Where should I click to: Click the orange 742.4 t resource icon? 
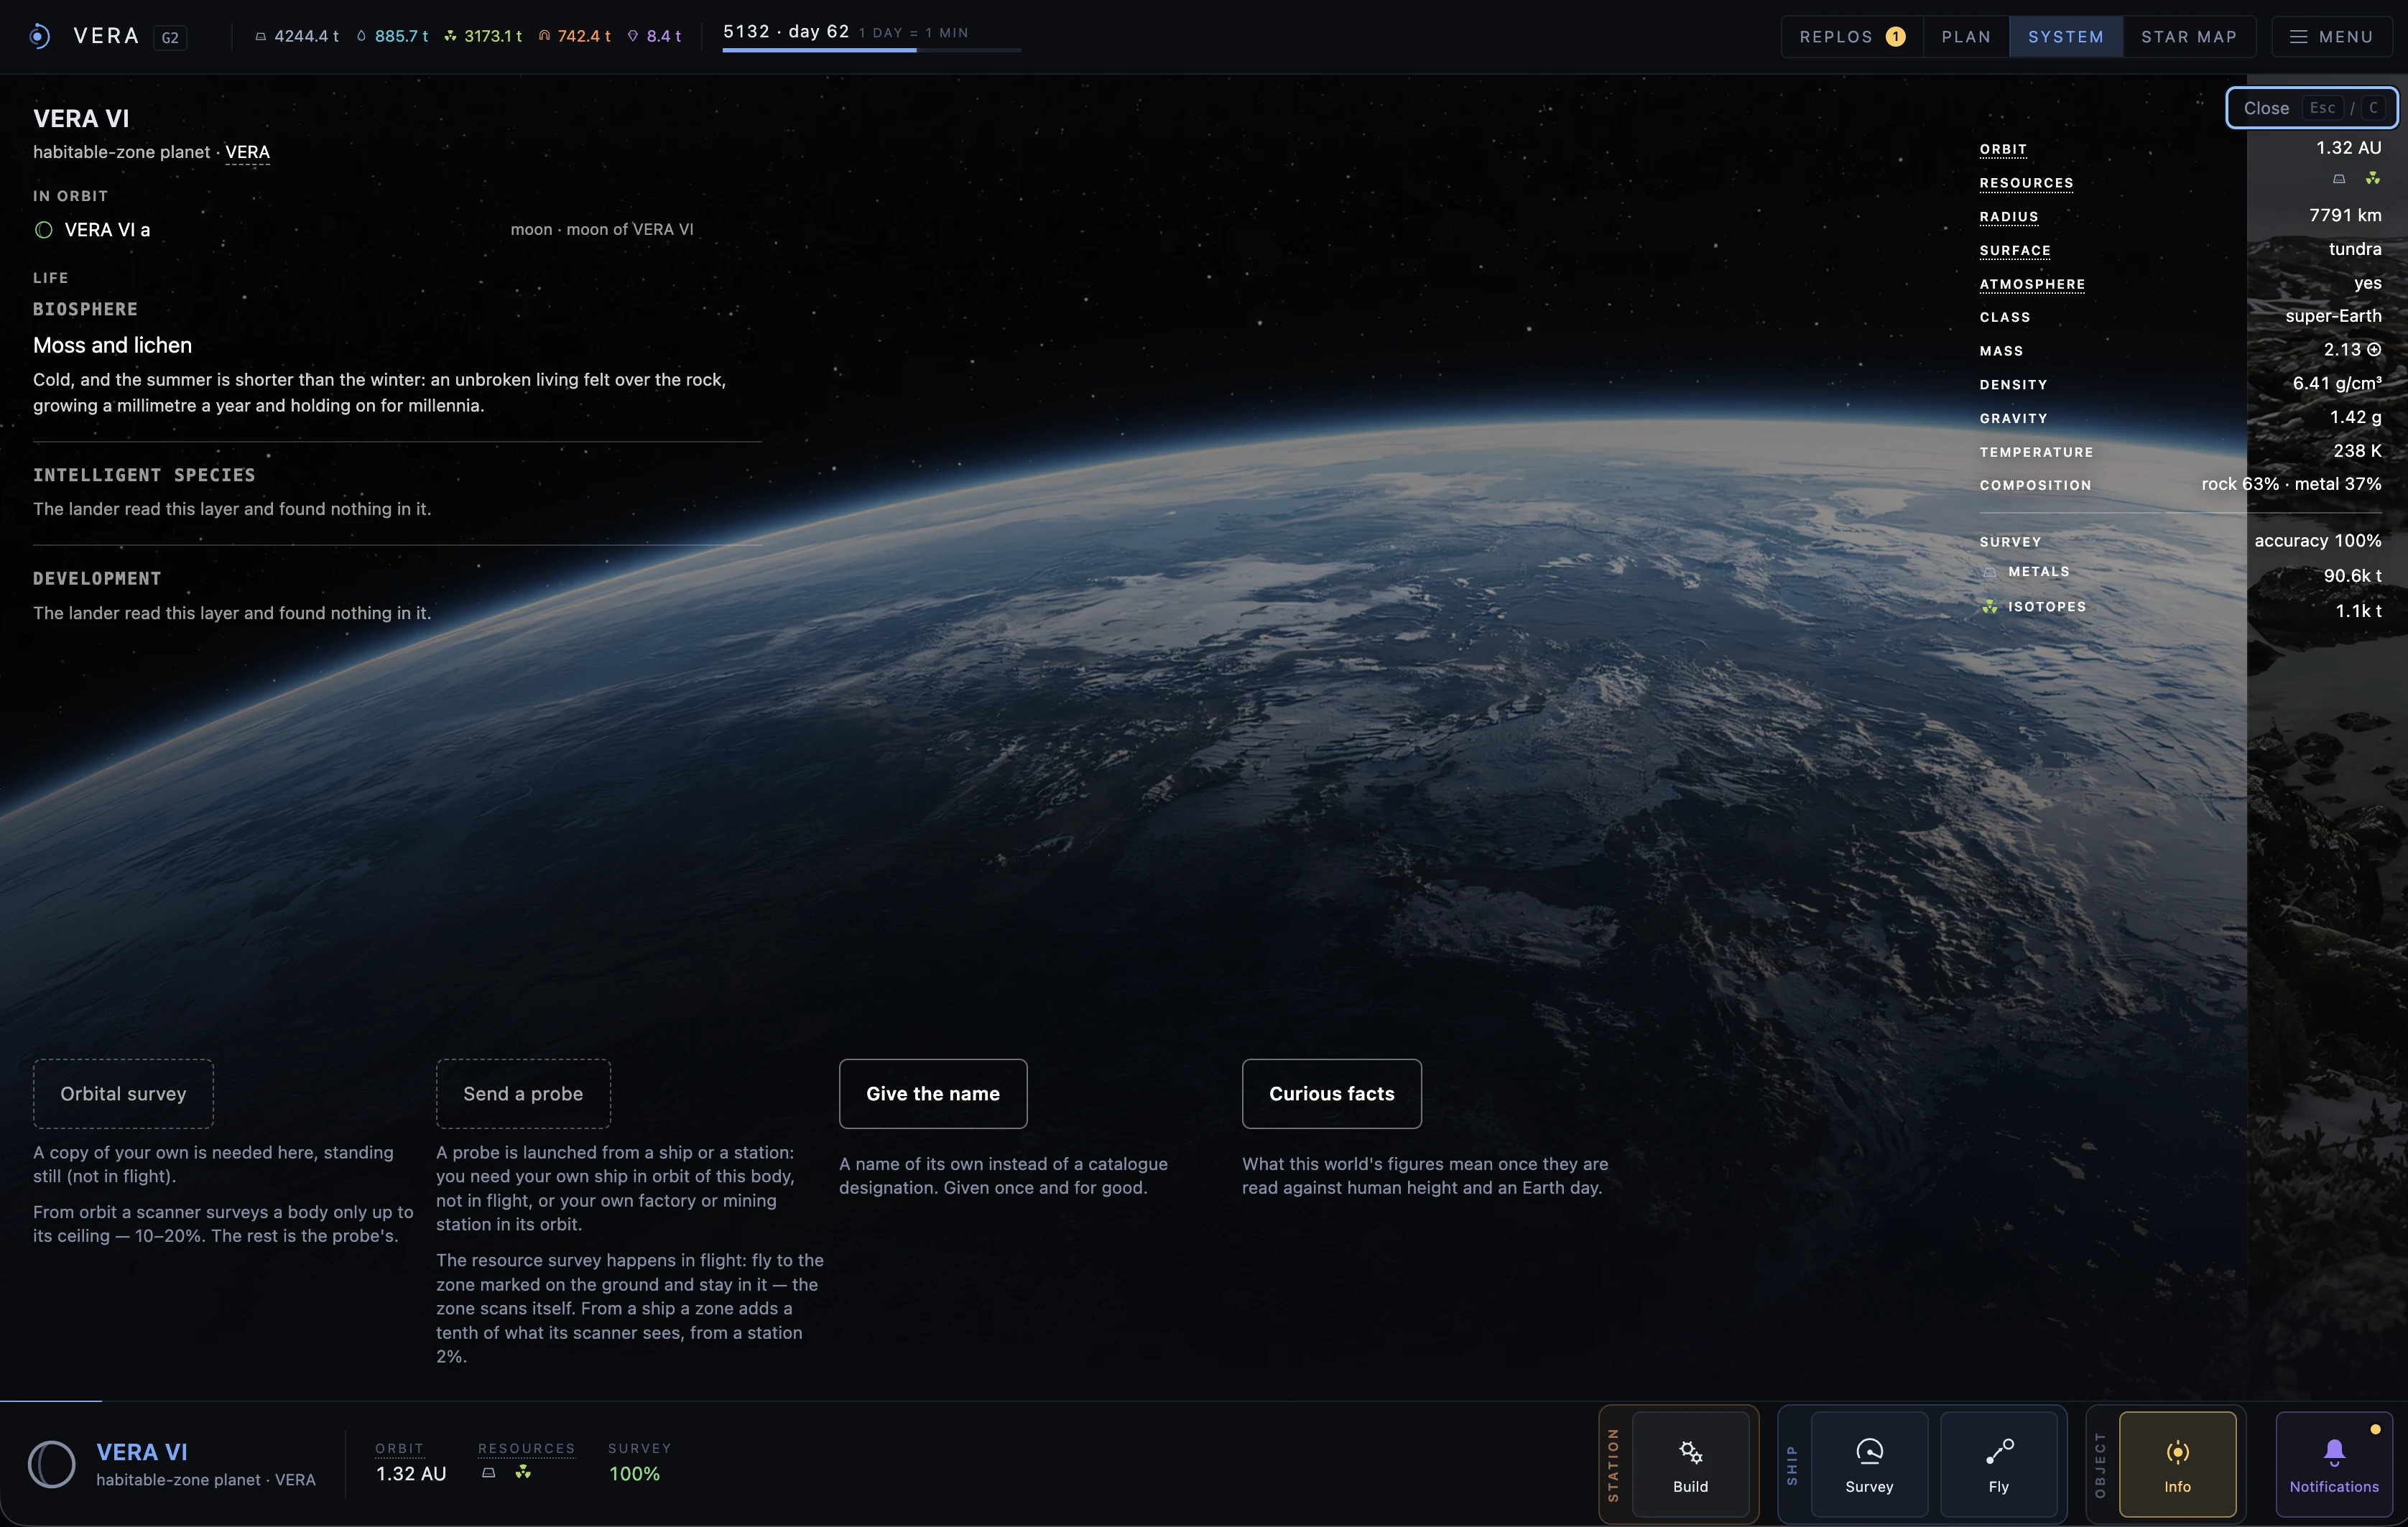[x=544, y=37]
